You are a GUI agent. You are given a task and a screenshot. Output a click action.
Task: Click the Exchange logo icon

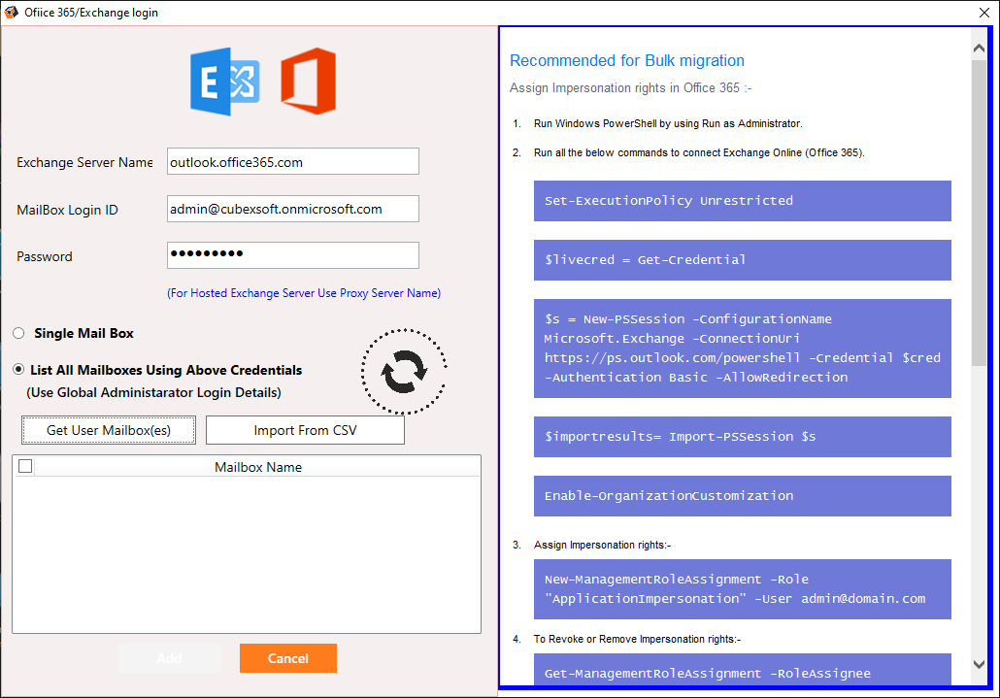pyautogui.click(x=225, y=82)
